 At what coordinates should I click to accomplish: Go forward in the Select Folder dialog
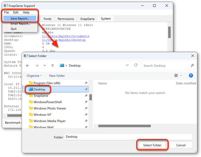point(37,66)
